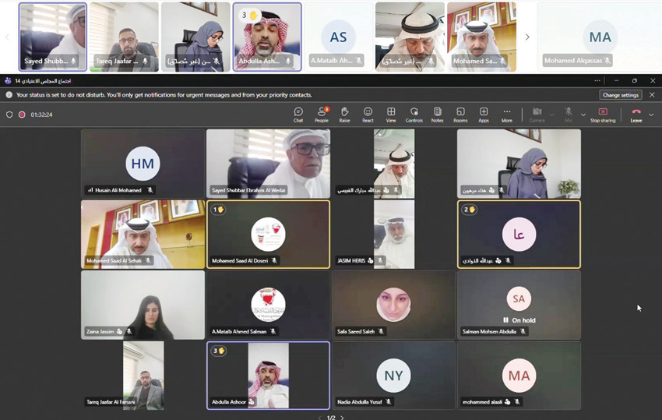Screen dimensions: 662x420
Task: Toggle the Camera on or off
Action: [x=537, y=115]
